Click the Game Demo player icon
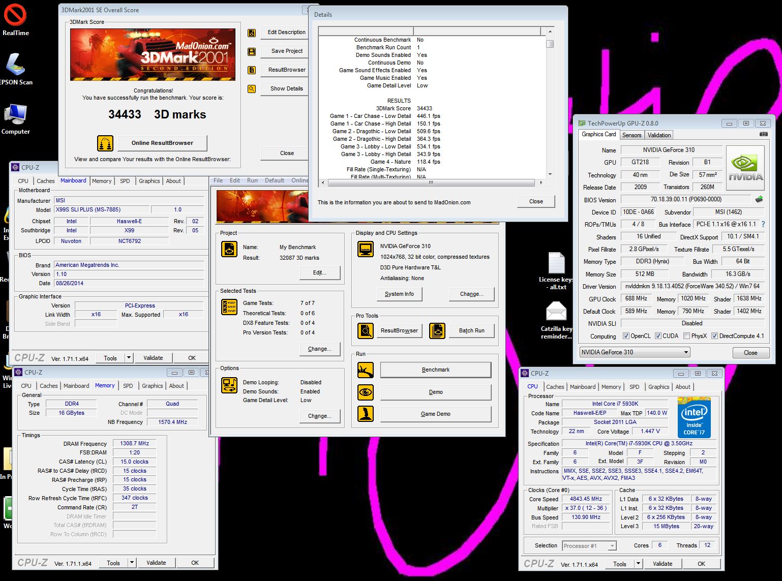Screen dimensions: 782x581 [366, 414]
